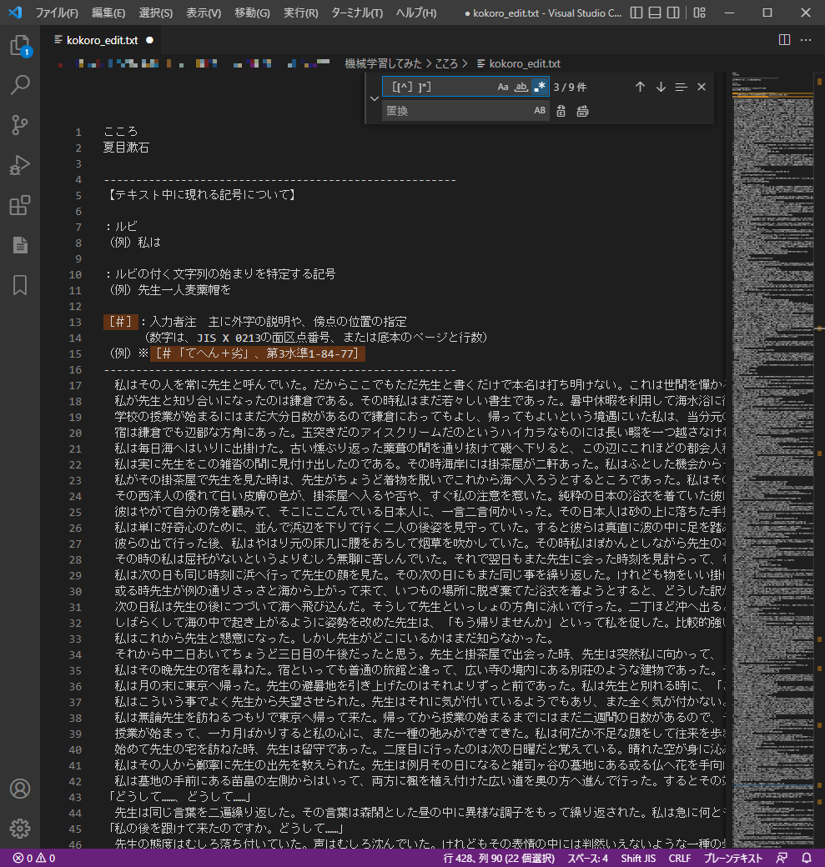This screenshot has width=825, height=867.
Task: Toggle the Match Case option (Aa)
Action: pos(503,87)
